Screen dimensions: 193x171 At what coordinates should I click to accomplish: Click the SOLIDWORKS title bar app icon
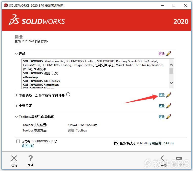click(x=6, y=5)
